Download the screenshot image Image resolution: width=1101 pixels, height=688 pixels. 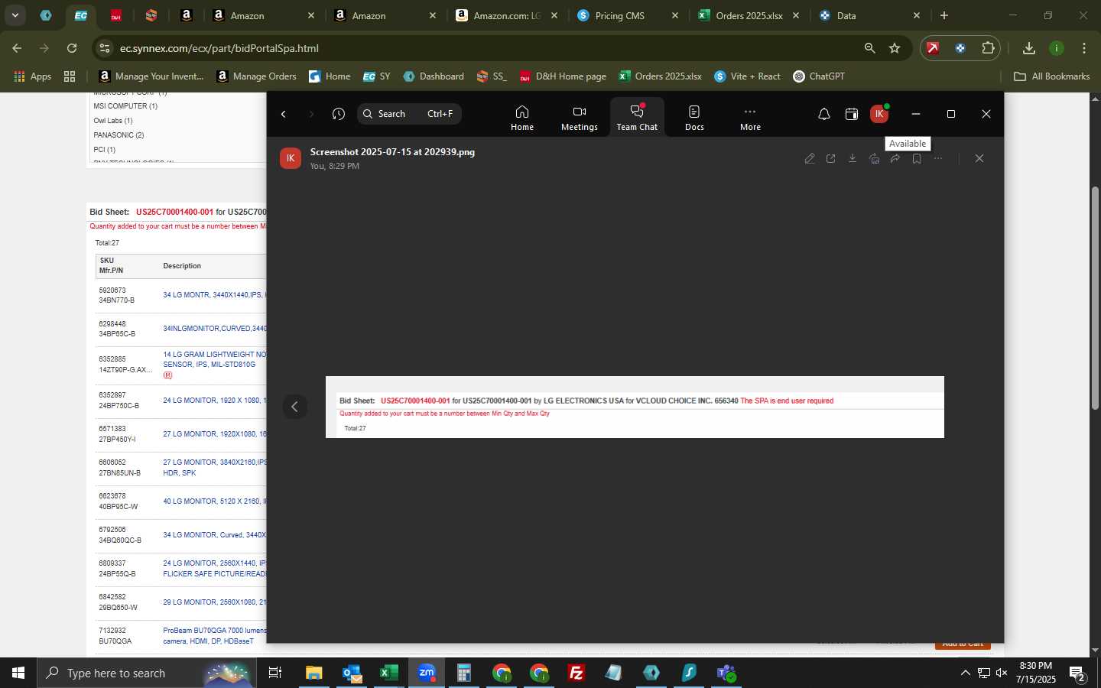(853, 158)
